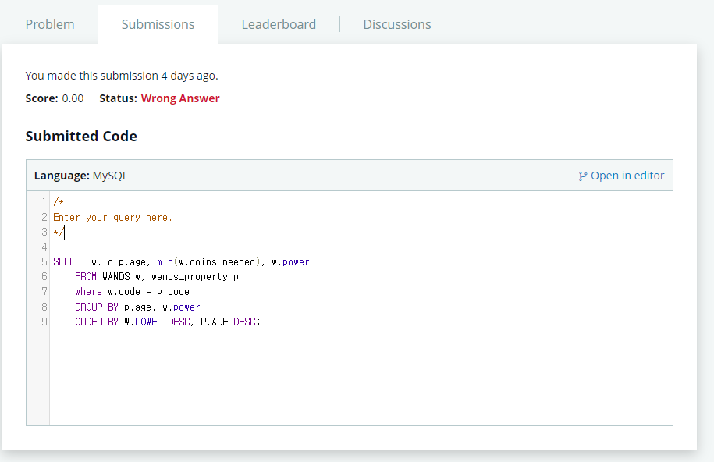This screenshot has width=714, height=462.
Task: Click the Wrong Answer status text
Action: (x=180, y=98)
